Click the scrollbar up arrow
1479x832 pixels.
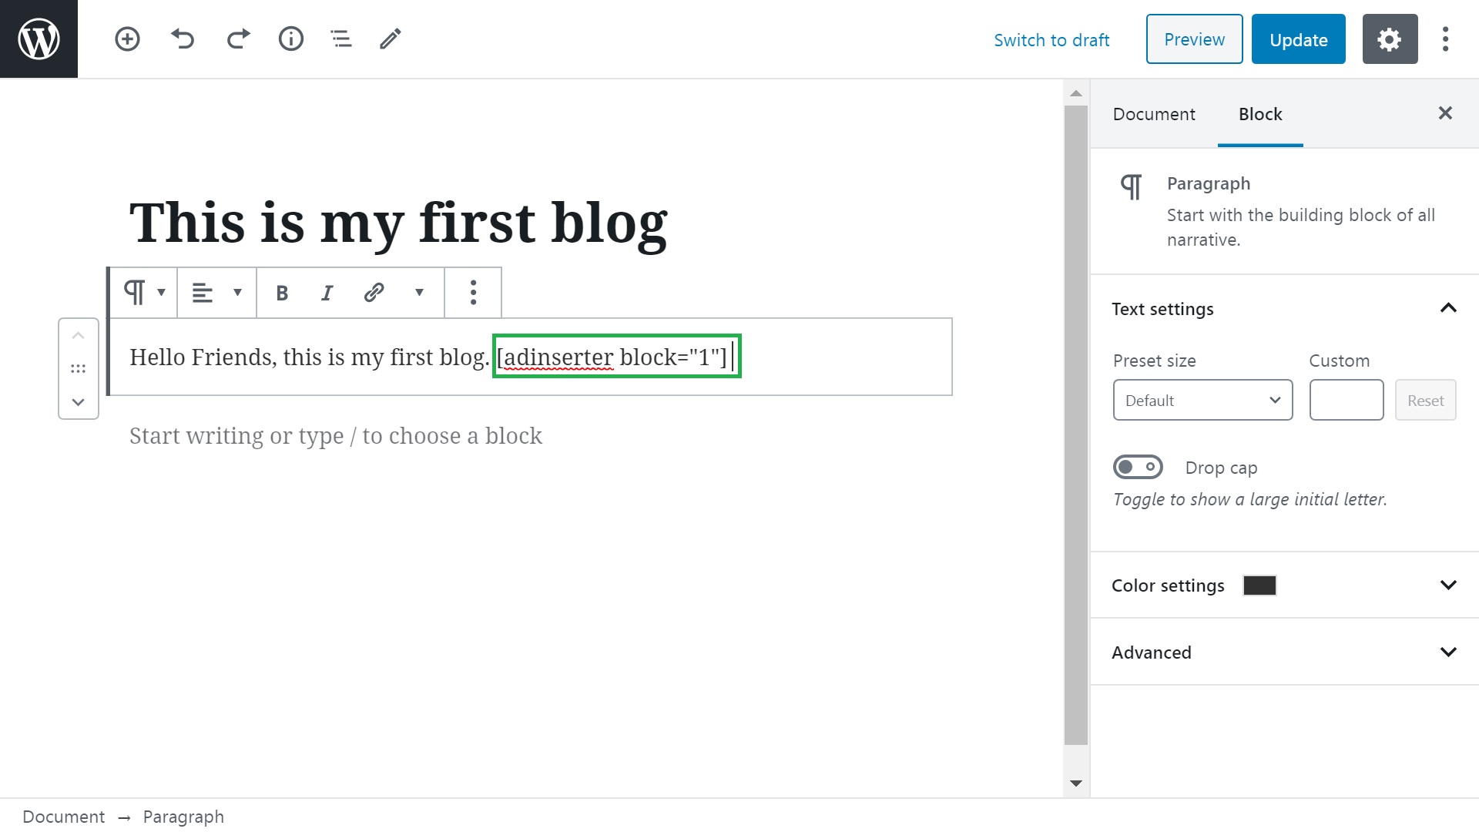(x=1076, y=93)
